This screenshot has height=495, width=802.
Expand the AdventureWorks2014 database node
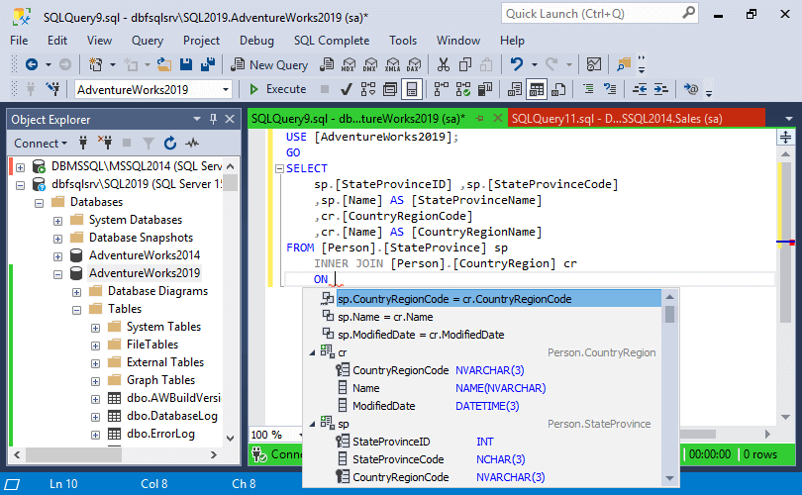coord(57,256)
